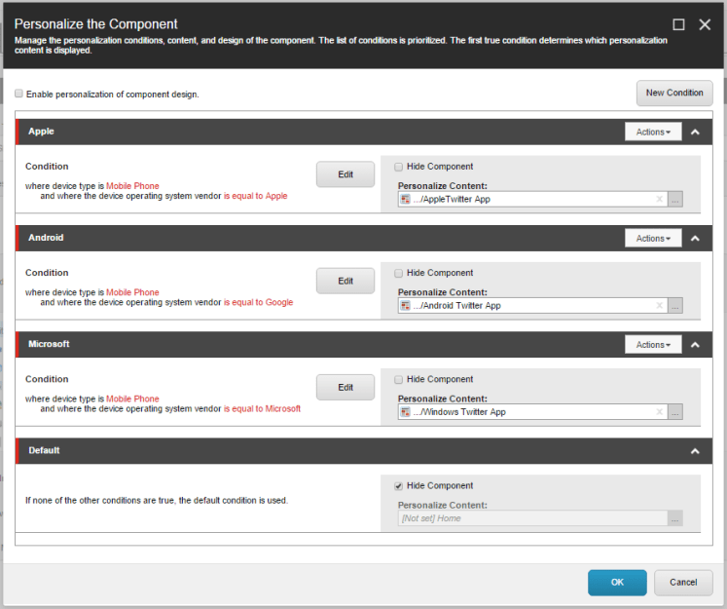This screenshot has height=609, width=727.
Task: Open the Actions dropdown for Apple
Action: point(653,132)
